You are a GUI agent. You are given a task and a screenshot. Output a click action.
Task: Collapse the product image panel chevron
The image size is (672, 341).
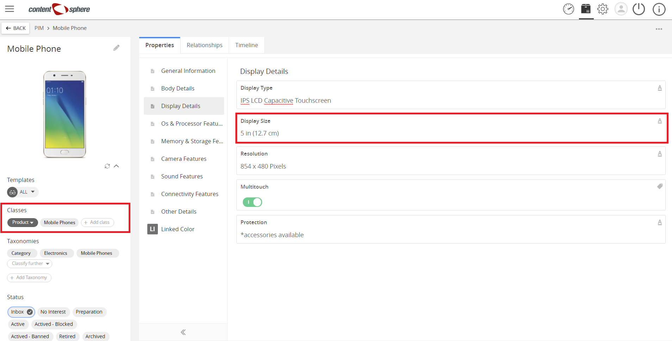click(116, 166)
